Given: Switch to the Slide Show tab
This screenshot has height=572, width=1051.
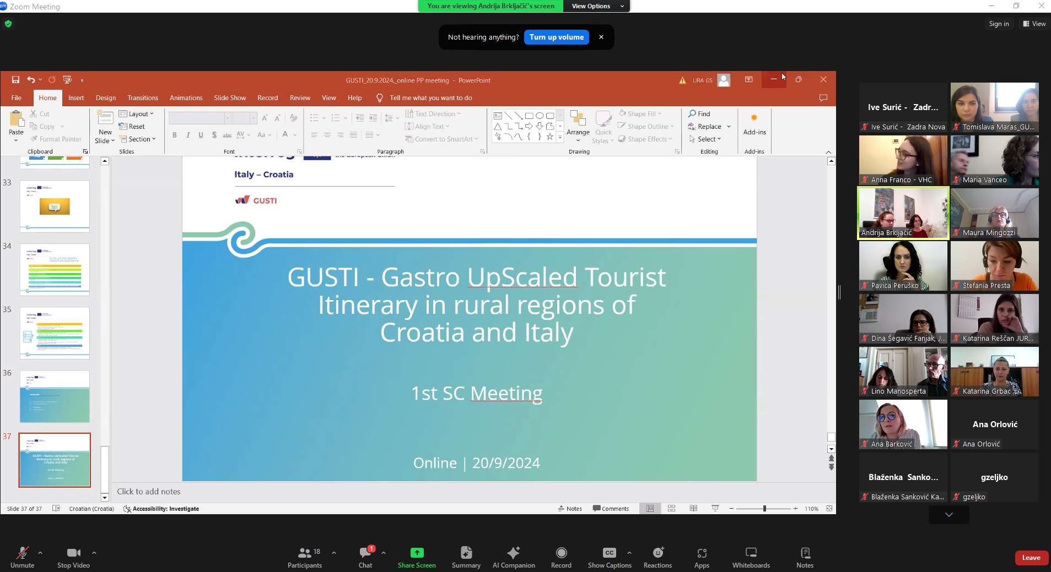Looking at the screenshot, I should 230,98.
